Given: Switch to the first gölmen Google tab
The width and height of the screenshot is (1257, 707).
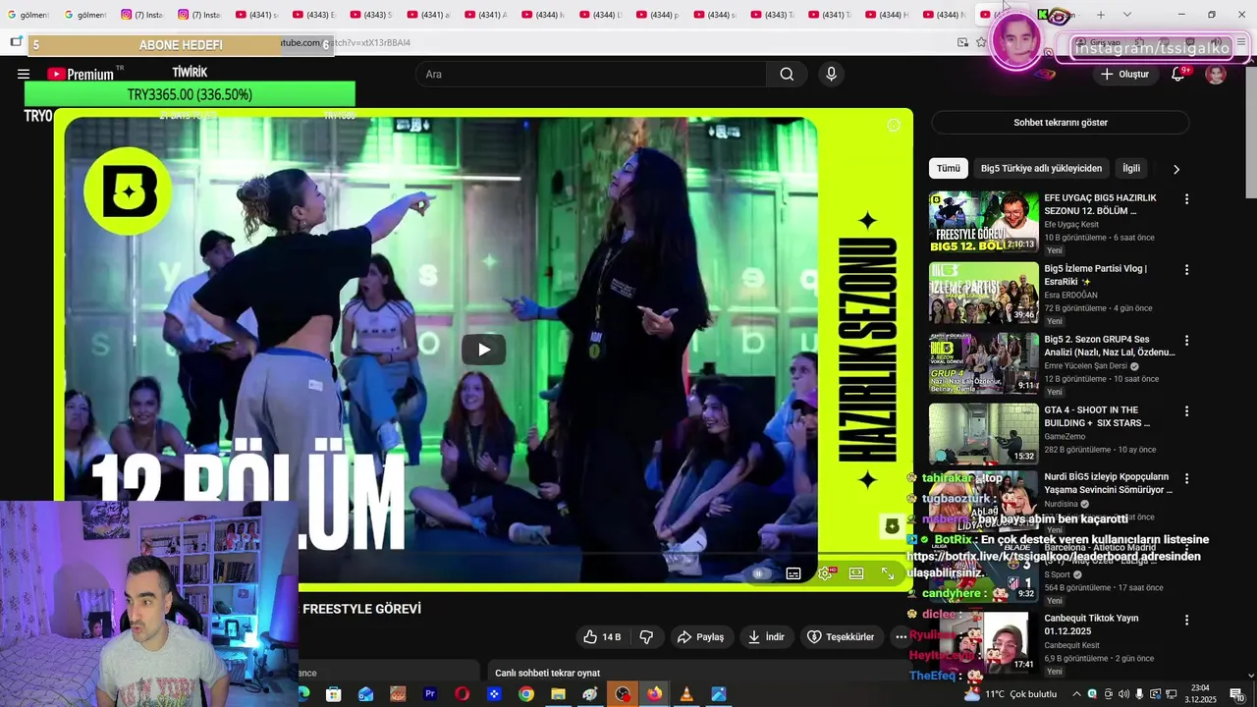Looking at the screenshot, I should [28, 15].
